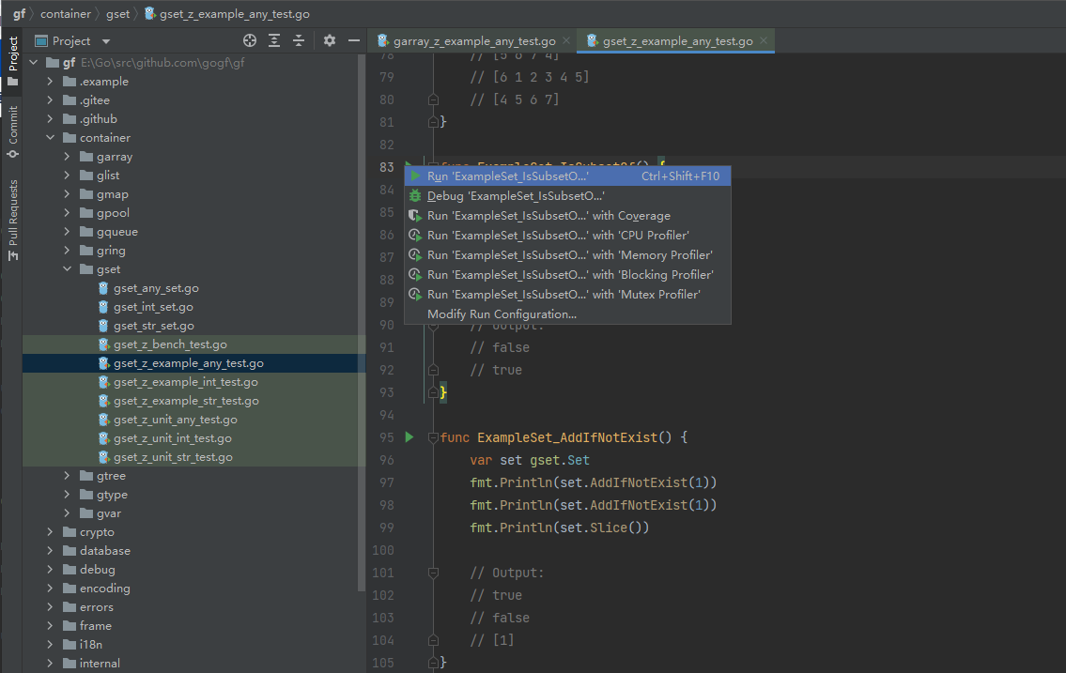Viewport: 1066px width, 673px height.
Task: Click the Collapse All icon in Project panel
Action: (x=299, y=40)
